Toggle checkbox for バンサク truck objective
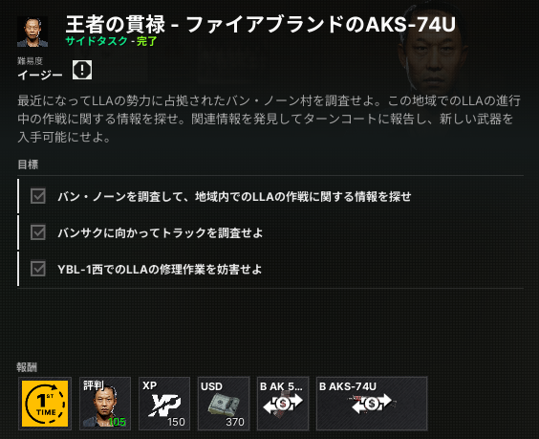Image resolution: width=539 pixels, height=439 pixels. click(38, 232)
